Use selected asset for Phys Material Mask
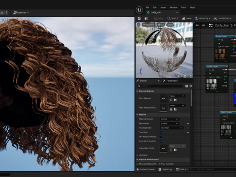 (x=171, y=110)
